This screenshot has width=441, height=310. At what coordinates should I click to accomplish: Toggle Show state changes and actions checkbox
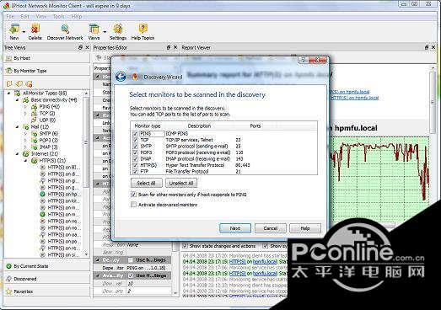(x=186, y=246)
